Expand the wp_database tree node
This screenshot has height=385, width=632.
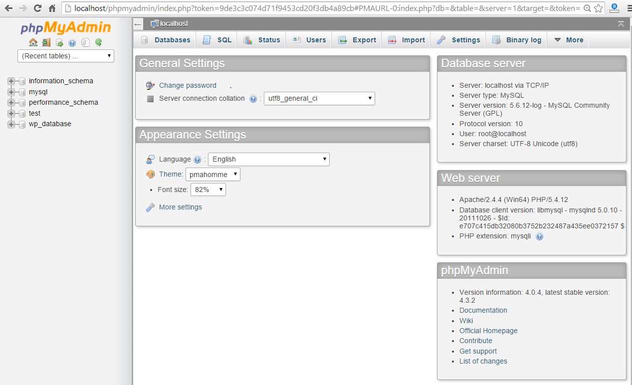pyautogui.click(x=11, y=124)
